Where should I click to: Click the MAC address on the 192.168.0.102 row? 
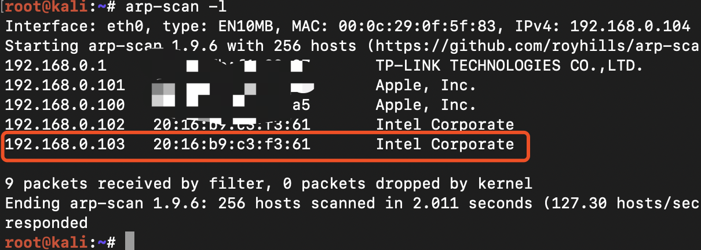232,125
